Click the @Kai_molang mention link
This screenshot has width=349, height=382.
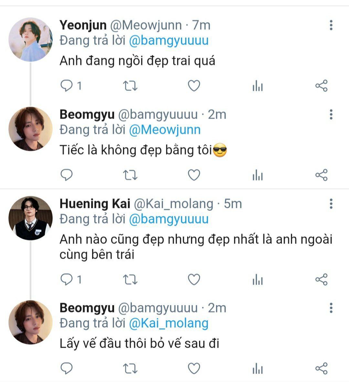click(169, 323)
